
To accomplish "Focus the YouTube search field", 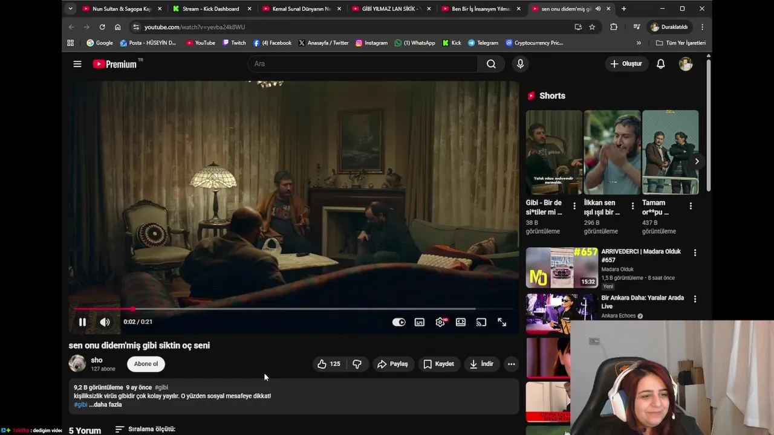I will point(362,63).
